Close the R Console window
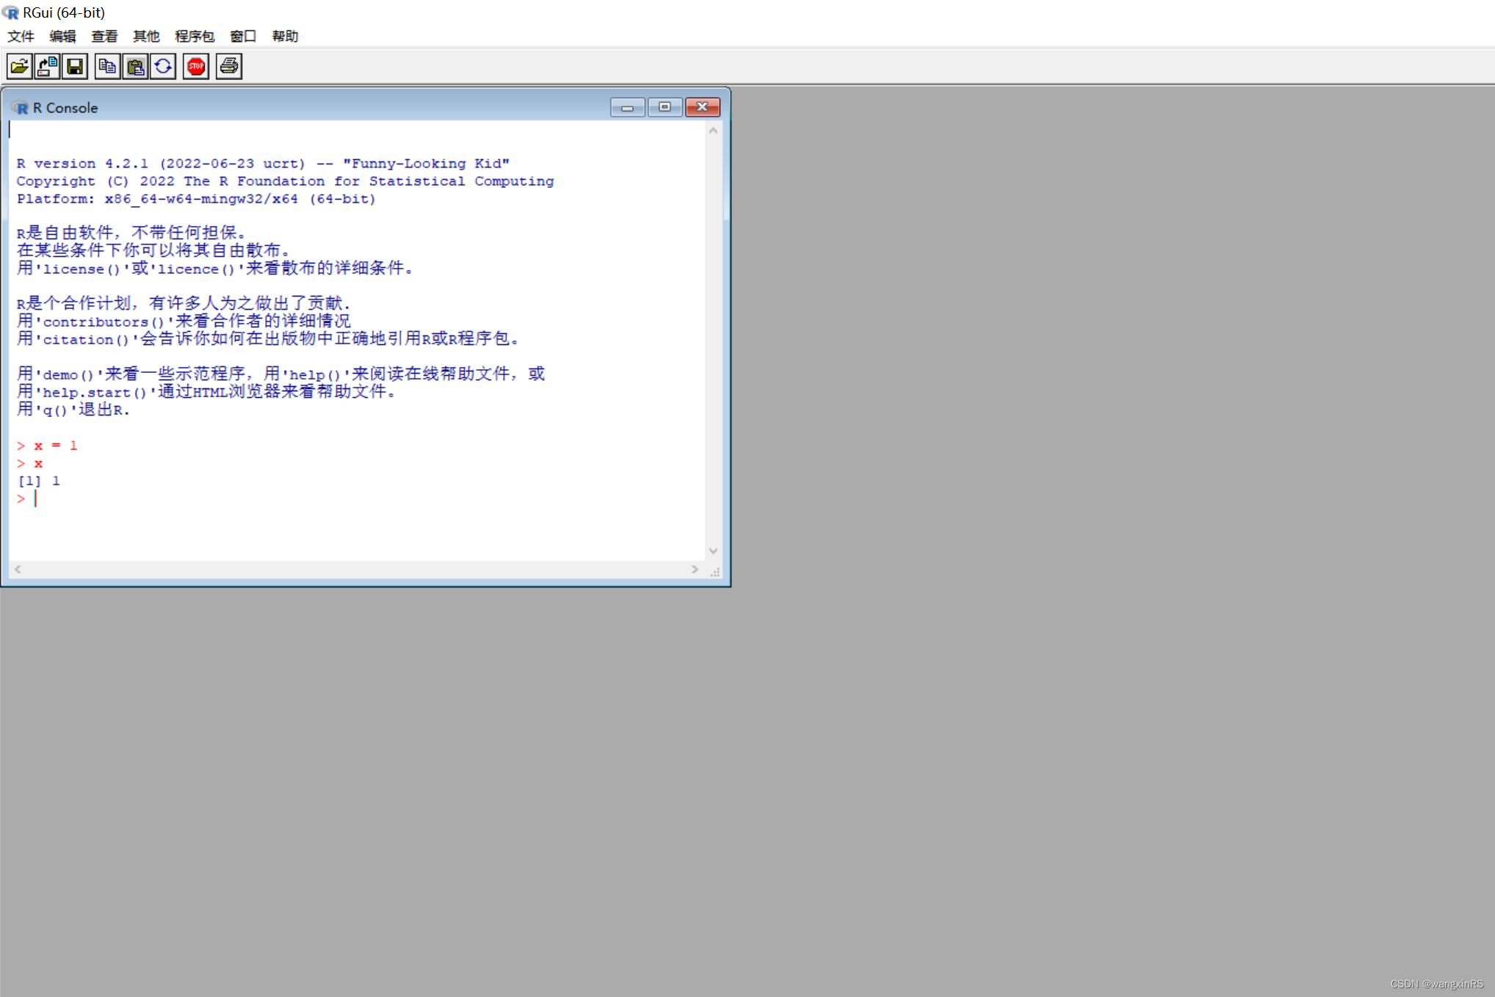The height and width of the screenshot is (997, 1495). point(703,107)
